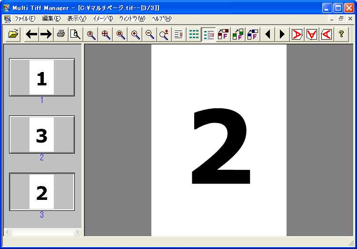Screen dimensions: 357x249
Task: Minimize the Multi Tiff Manager window
Action: coord(327,8)
